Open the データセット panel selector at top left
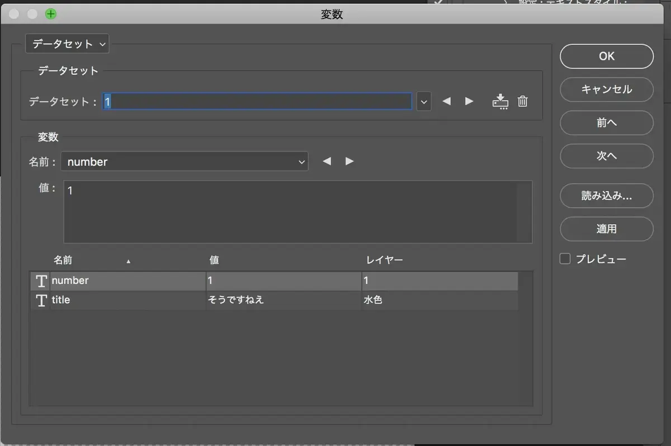The width and height of the screenshot is (671, 446). [67, 43]
